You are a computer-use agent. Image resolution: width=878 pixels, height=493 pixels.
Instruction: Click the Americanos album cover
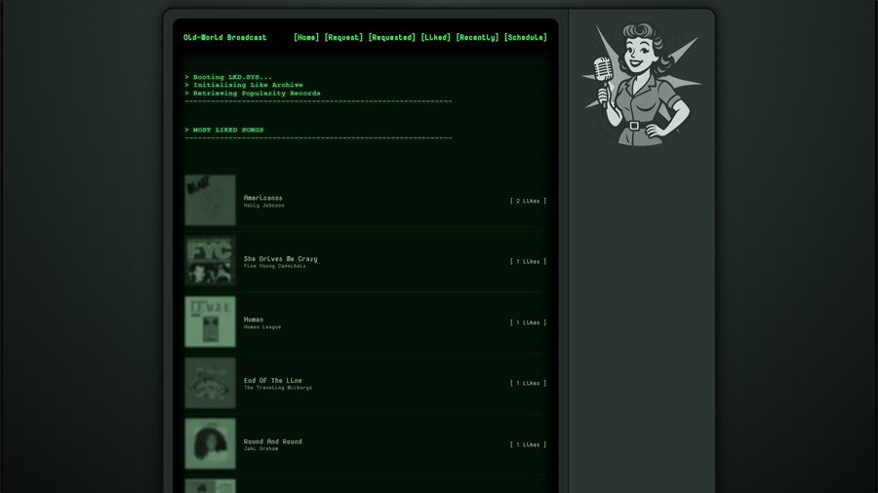click(210, 200)
